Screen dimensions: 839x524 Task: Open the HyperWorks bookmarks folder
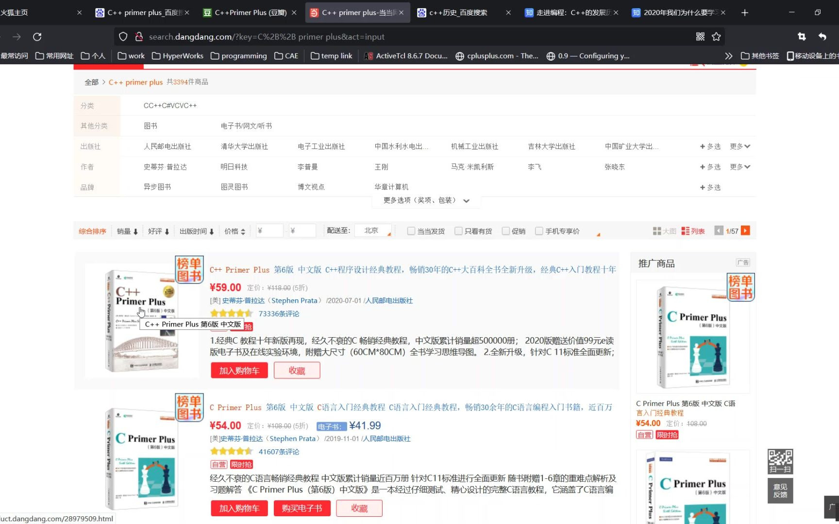[x=178, y=56]
